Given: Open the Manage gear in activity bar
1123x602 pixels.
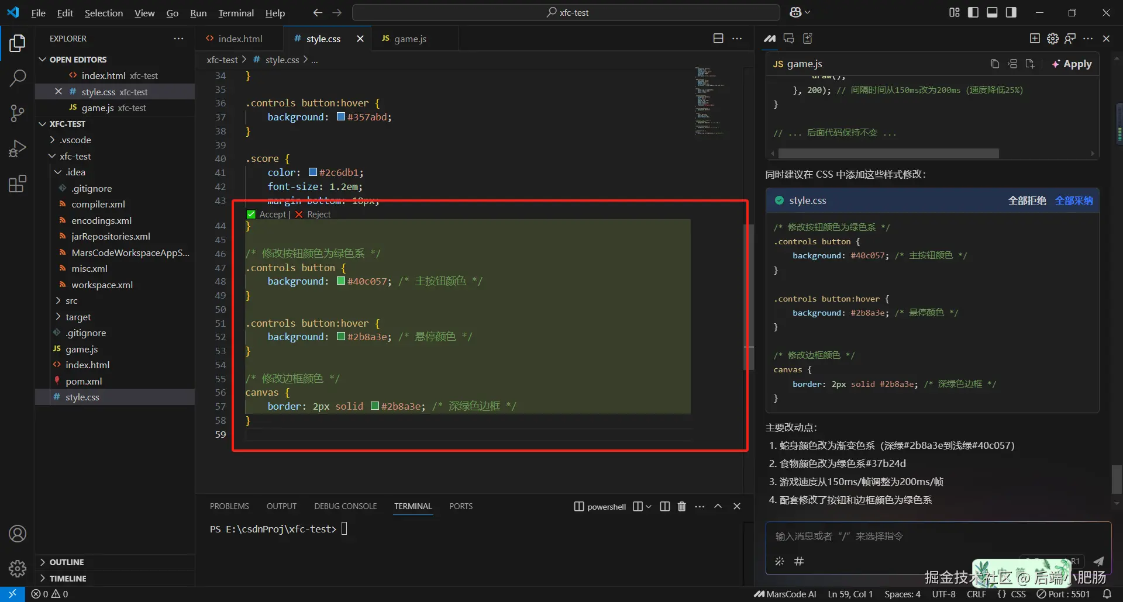Looking at the screenshot, I should [18, 568].
